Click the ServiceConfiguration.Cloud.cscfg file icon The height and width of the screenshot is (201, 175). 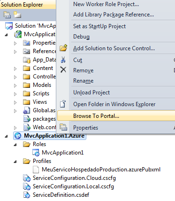26,178
